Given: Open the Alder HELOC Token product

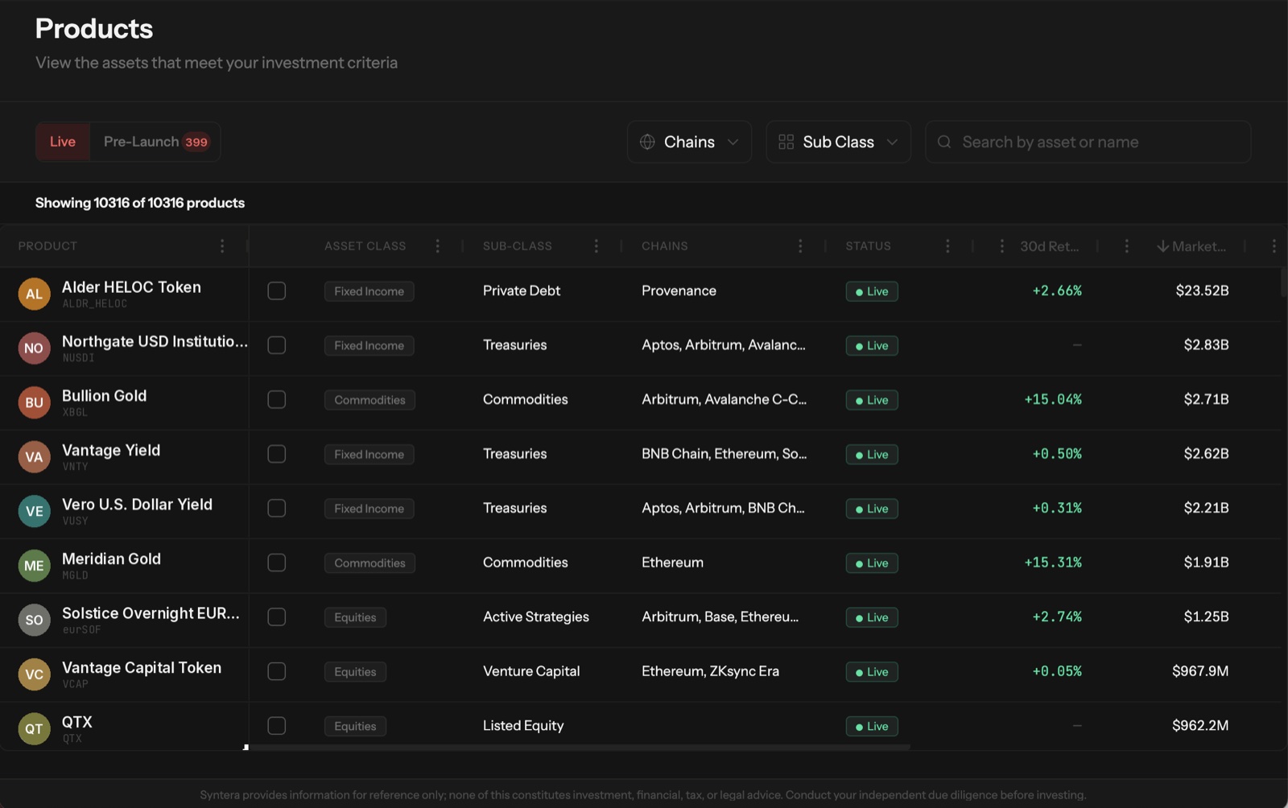Looking at the screenshot, I should coord(131,287).
